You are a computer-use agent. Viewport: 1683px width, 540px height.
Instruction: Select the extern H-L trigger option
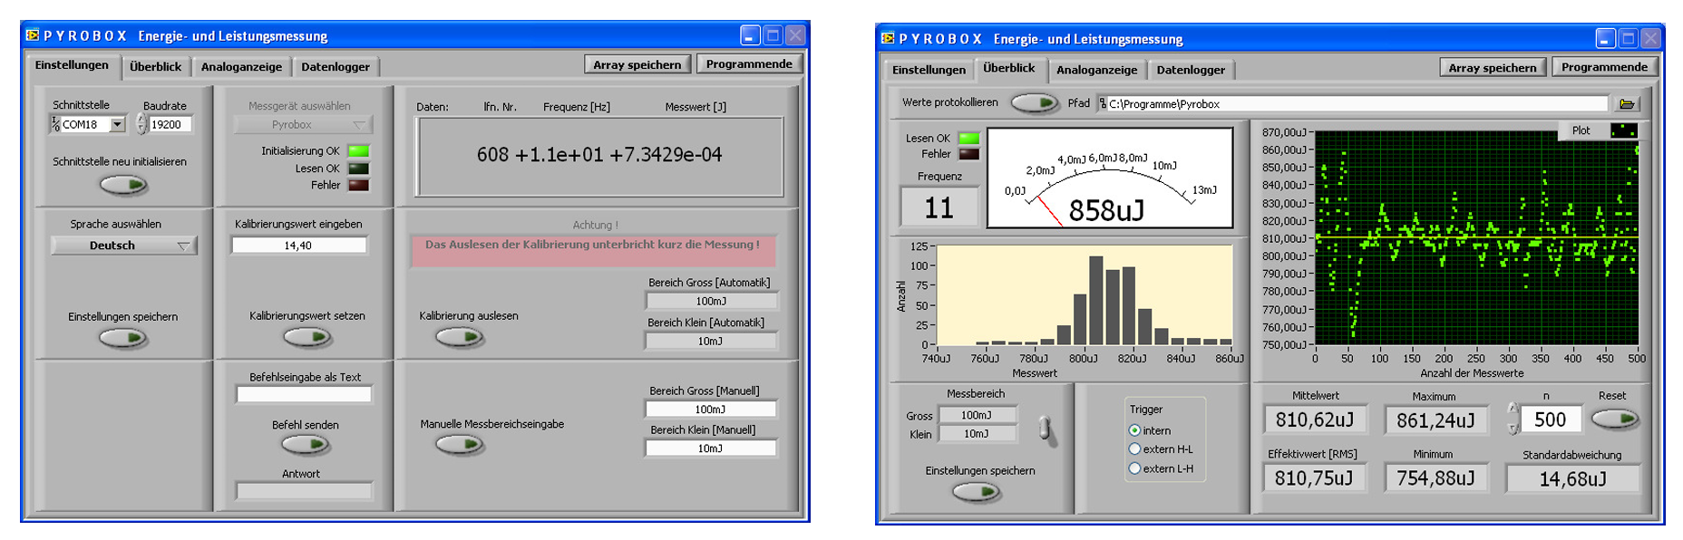pyautogui.click(x=1134, y=449)
